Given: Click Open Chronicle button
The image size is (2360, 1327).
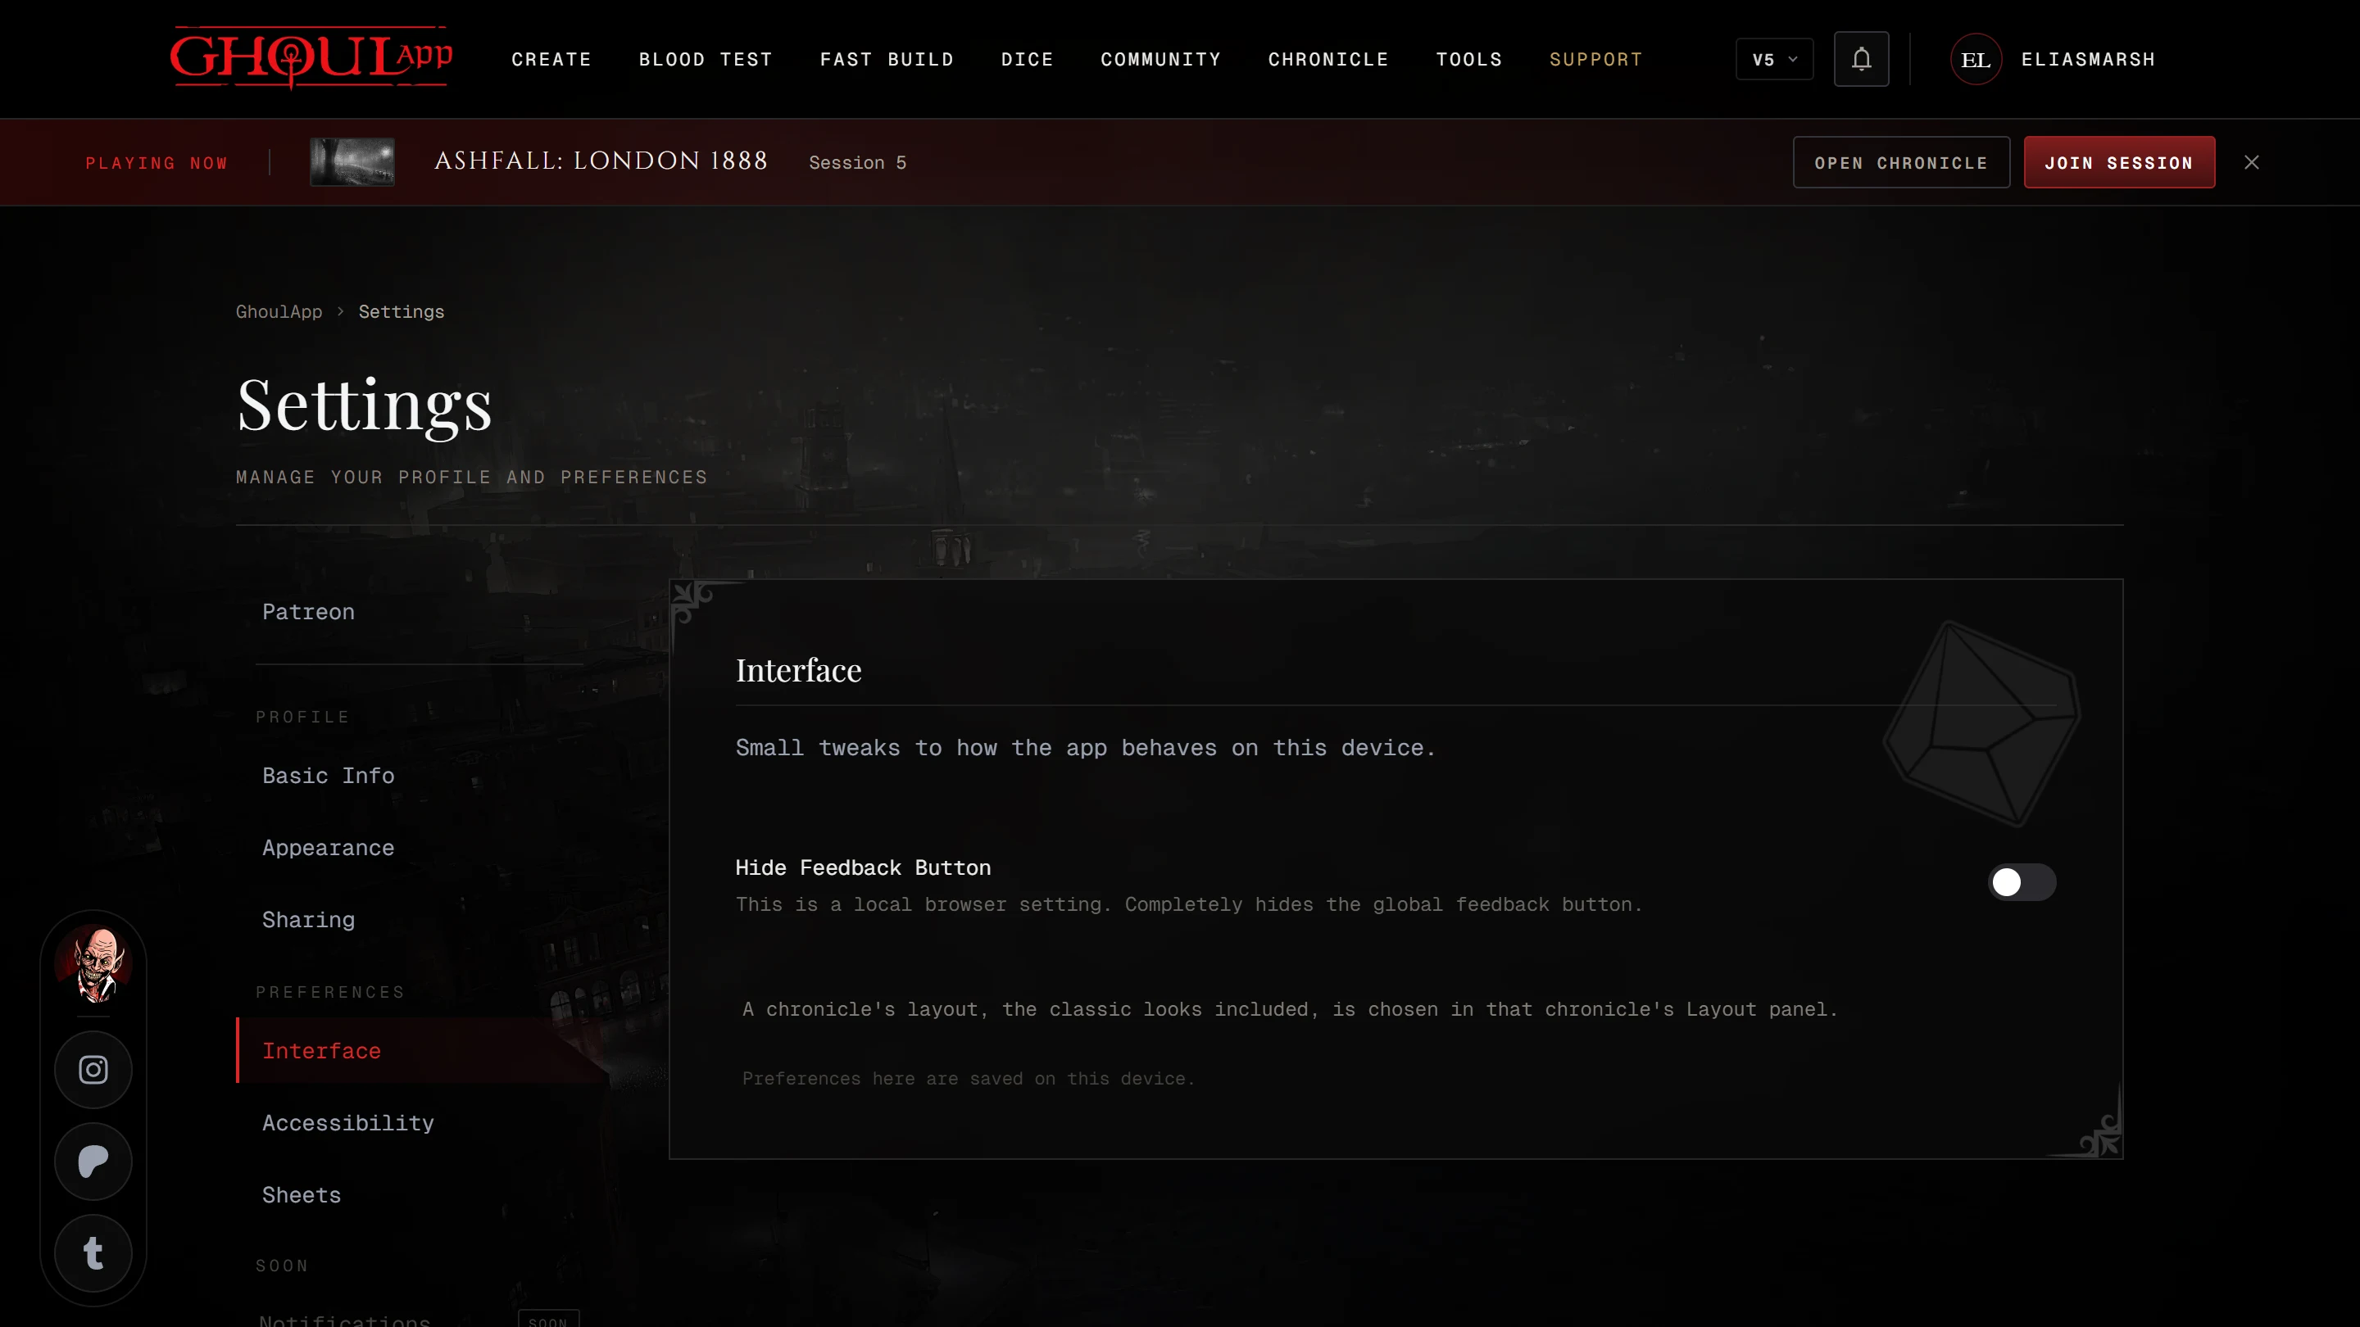Looking at the screenshot, I should click(x=1901, y=162).
